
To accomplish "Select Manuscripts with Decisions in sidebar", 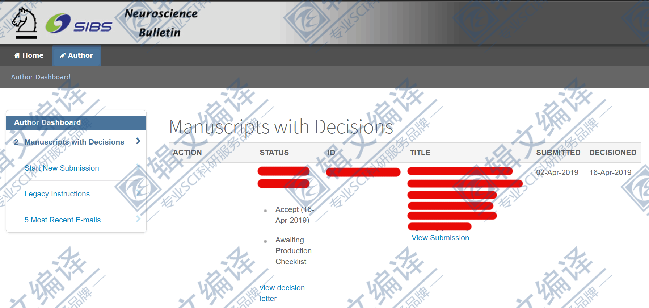I will point(74,142).
